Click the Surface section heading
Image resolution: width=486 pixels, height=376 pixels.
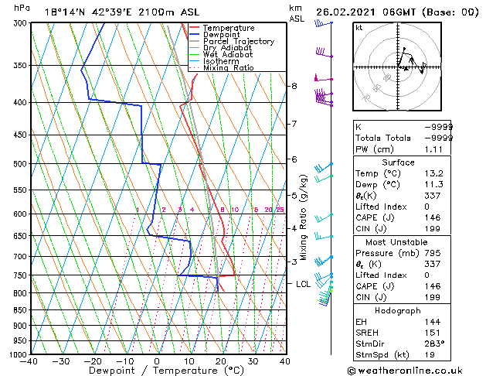398,162
